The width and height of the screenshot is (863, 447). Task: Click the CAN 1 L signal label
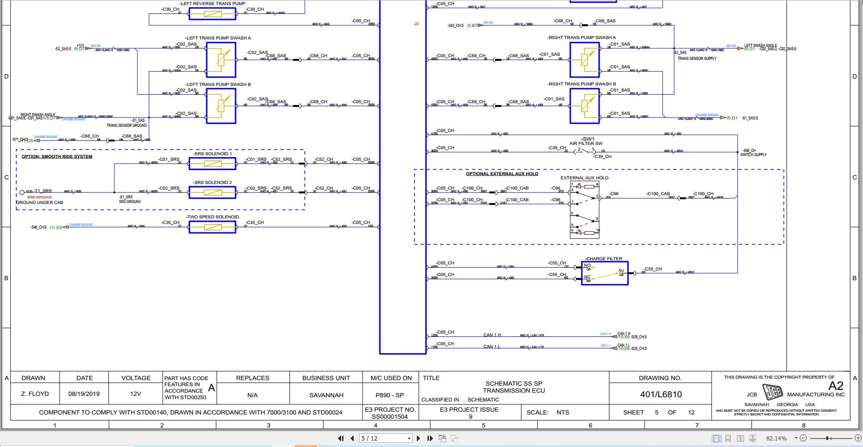pos(492,347)
